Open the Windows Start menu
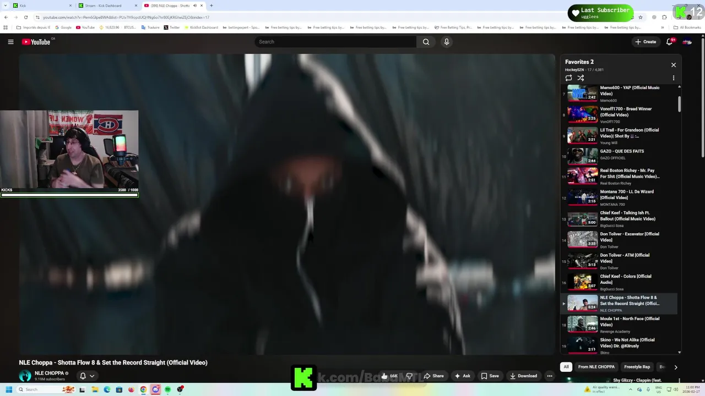Viewport: 705px width, 396px height. pos(8,389)
